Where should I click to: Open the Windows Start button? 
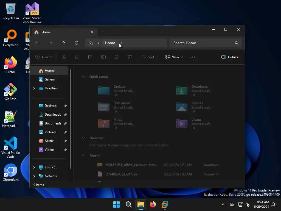[x=116, y=204]
